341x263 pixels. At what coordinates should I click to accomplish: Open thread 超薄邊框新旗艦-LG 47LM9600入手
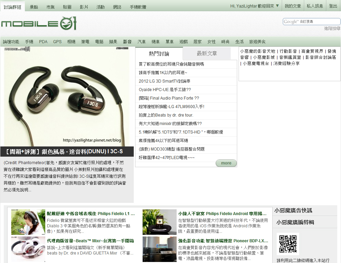[172, 106]
